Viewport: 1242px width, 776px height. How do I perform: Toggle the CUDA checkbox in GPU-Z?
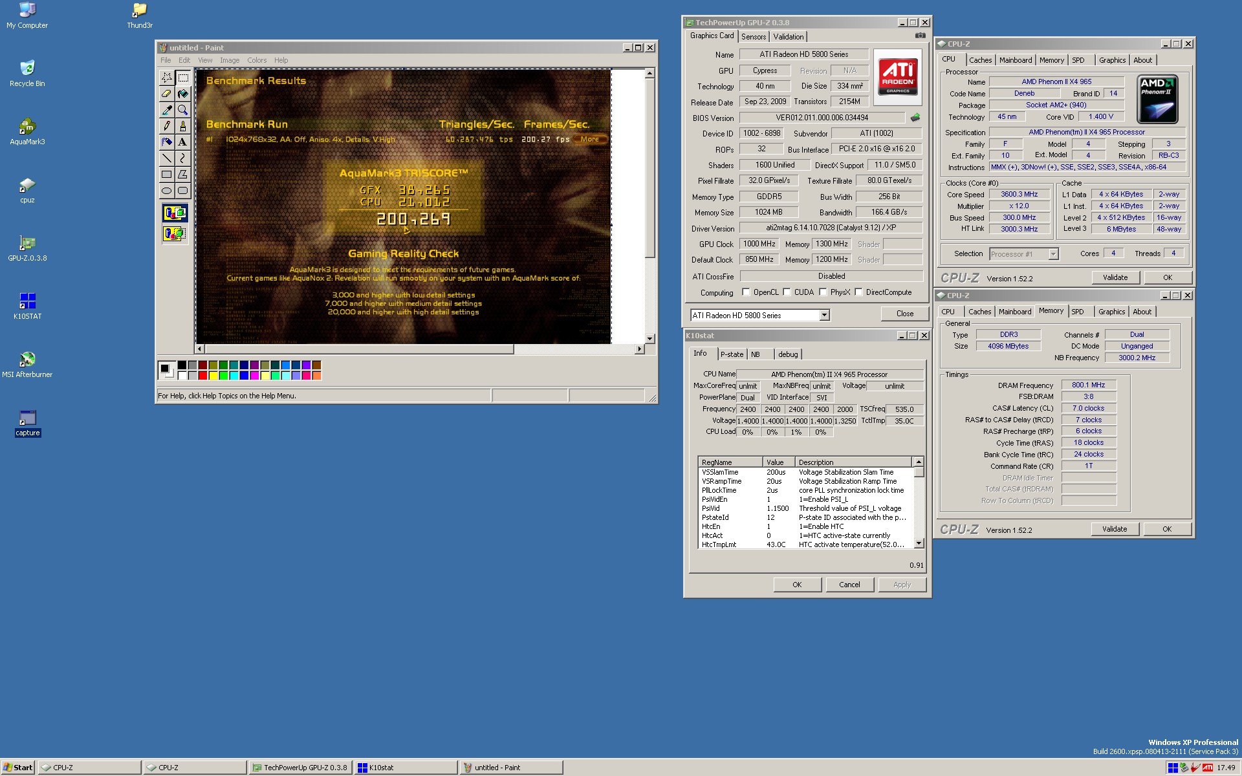[787, 292]
